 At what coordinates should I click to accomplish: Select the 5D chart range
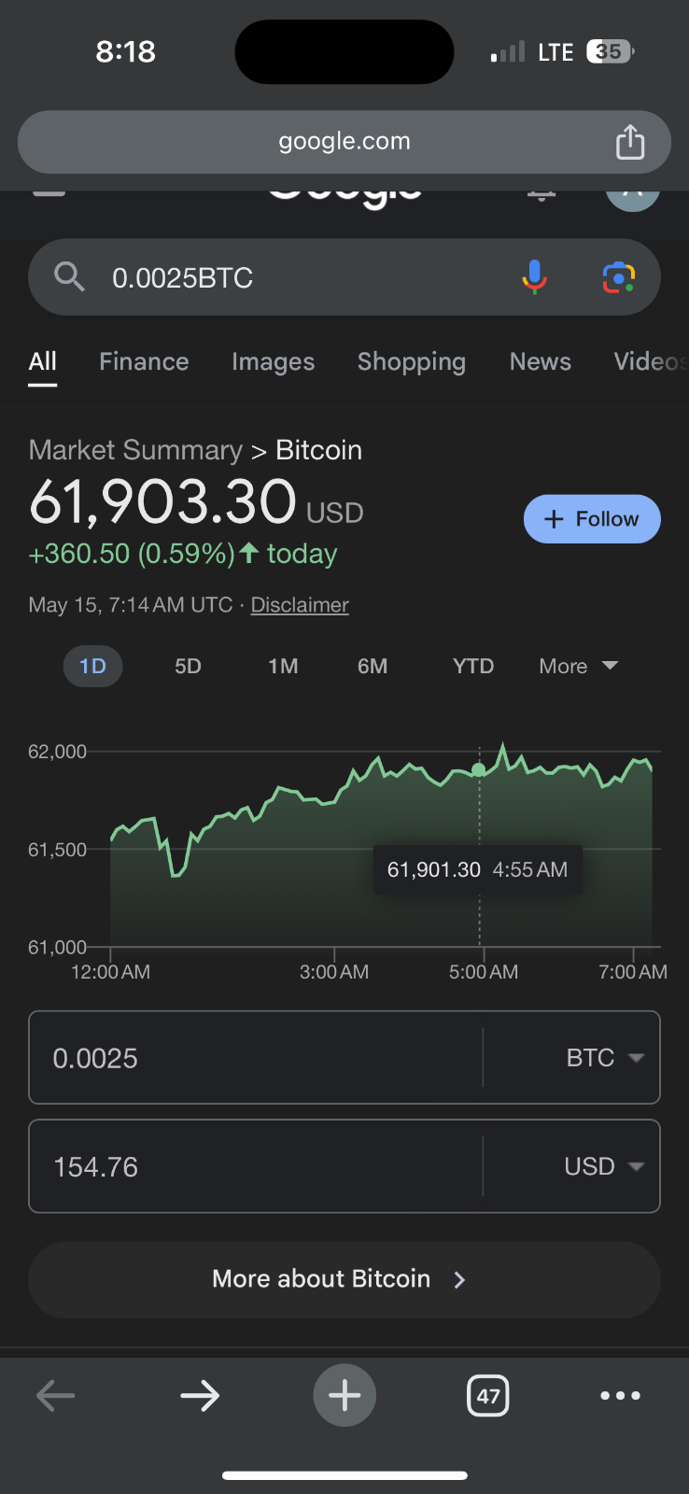tap(188, 666)
